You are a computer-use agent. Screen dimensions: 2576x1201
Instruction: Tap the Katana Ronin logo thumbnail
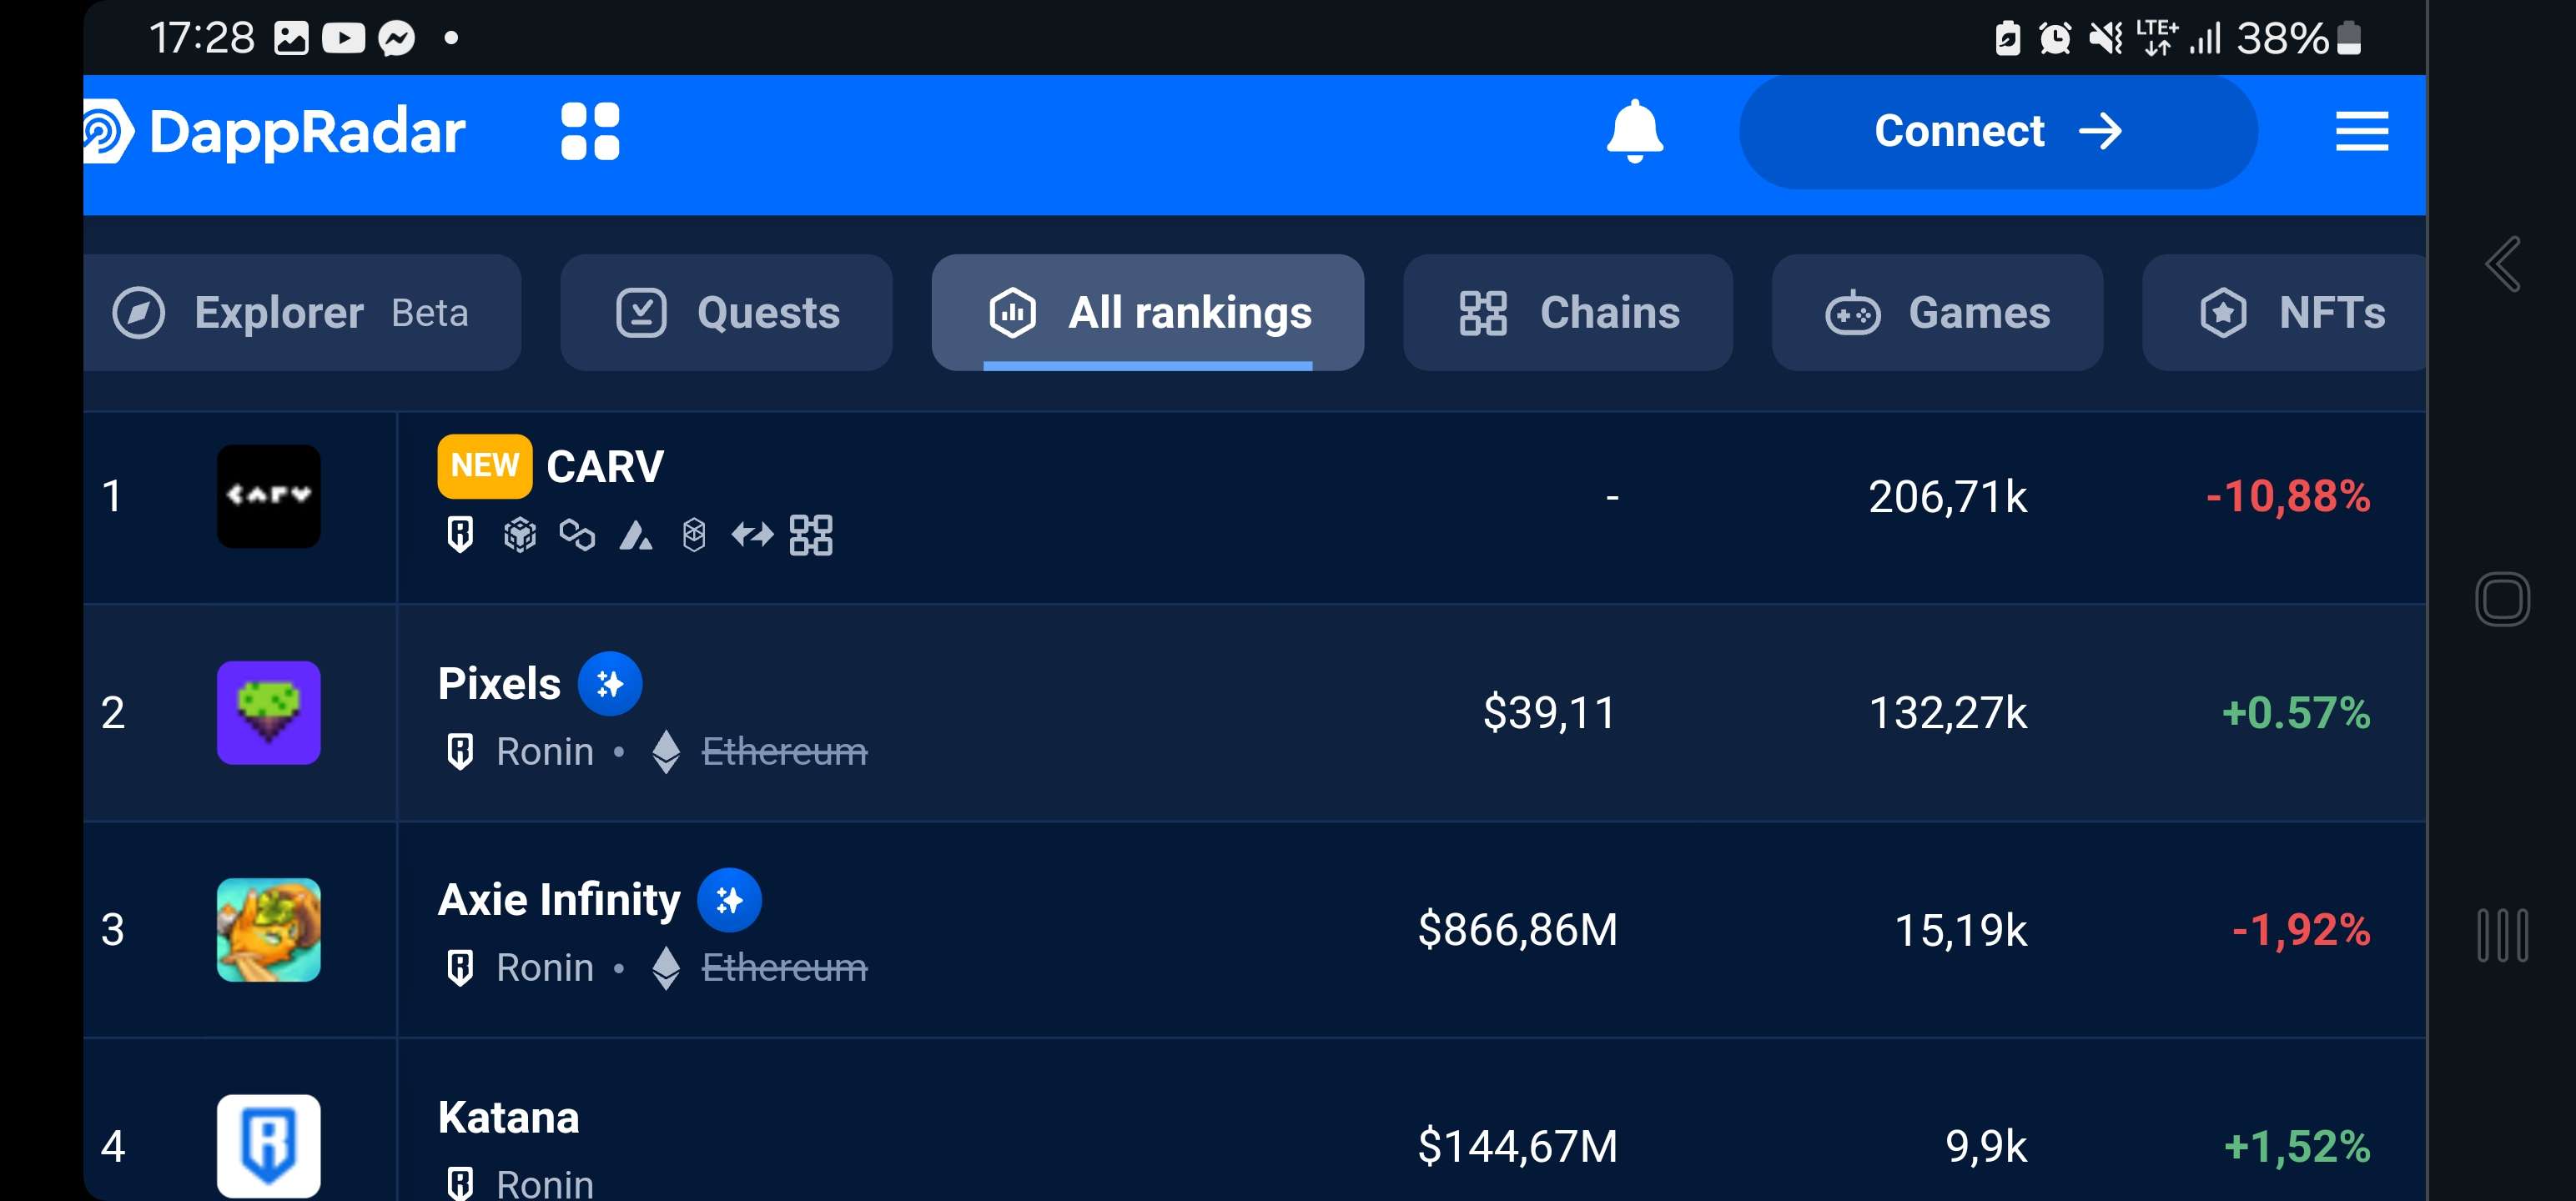269,1145
